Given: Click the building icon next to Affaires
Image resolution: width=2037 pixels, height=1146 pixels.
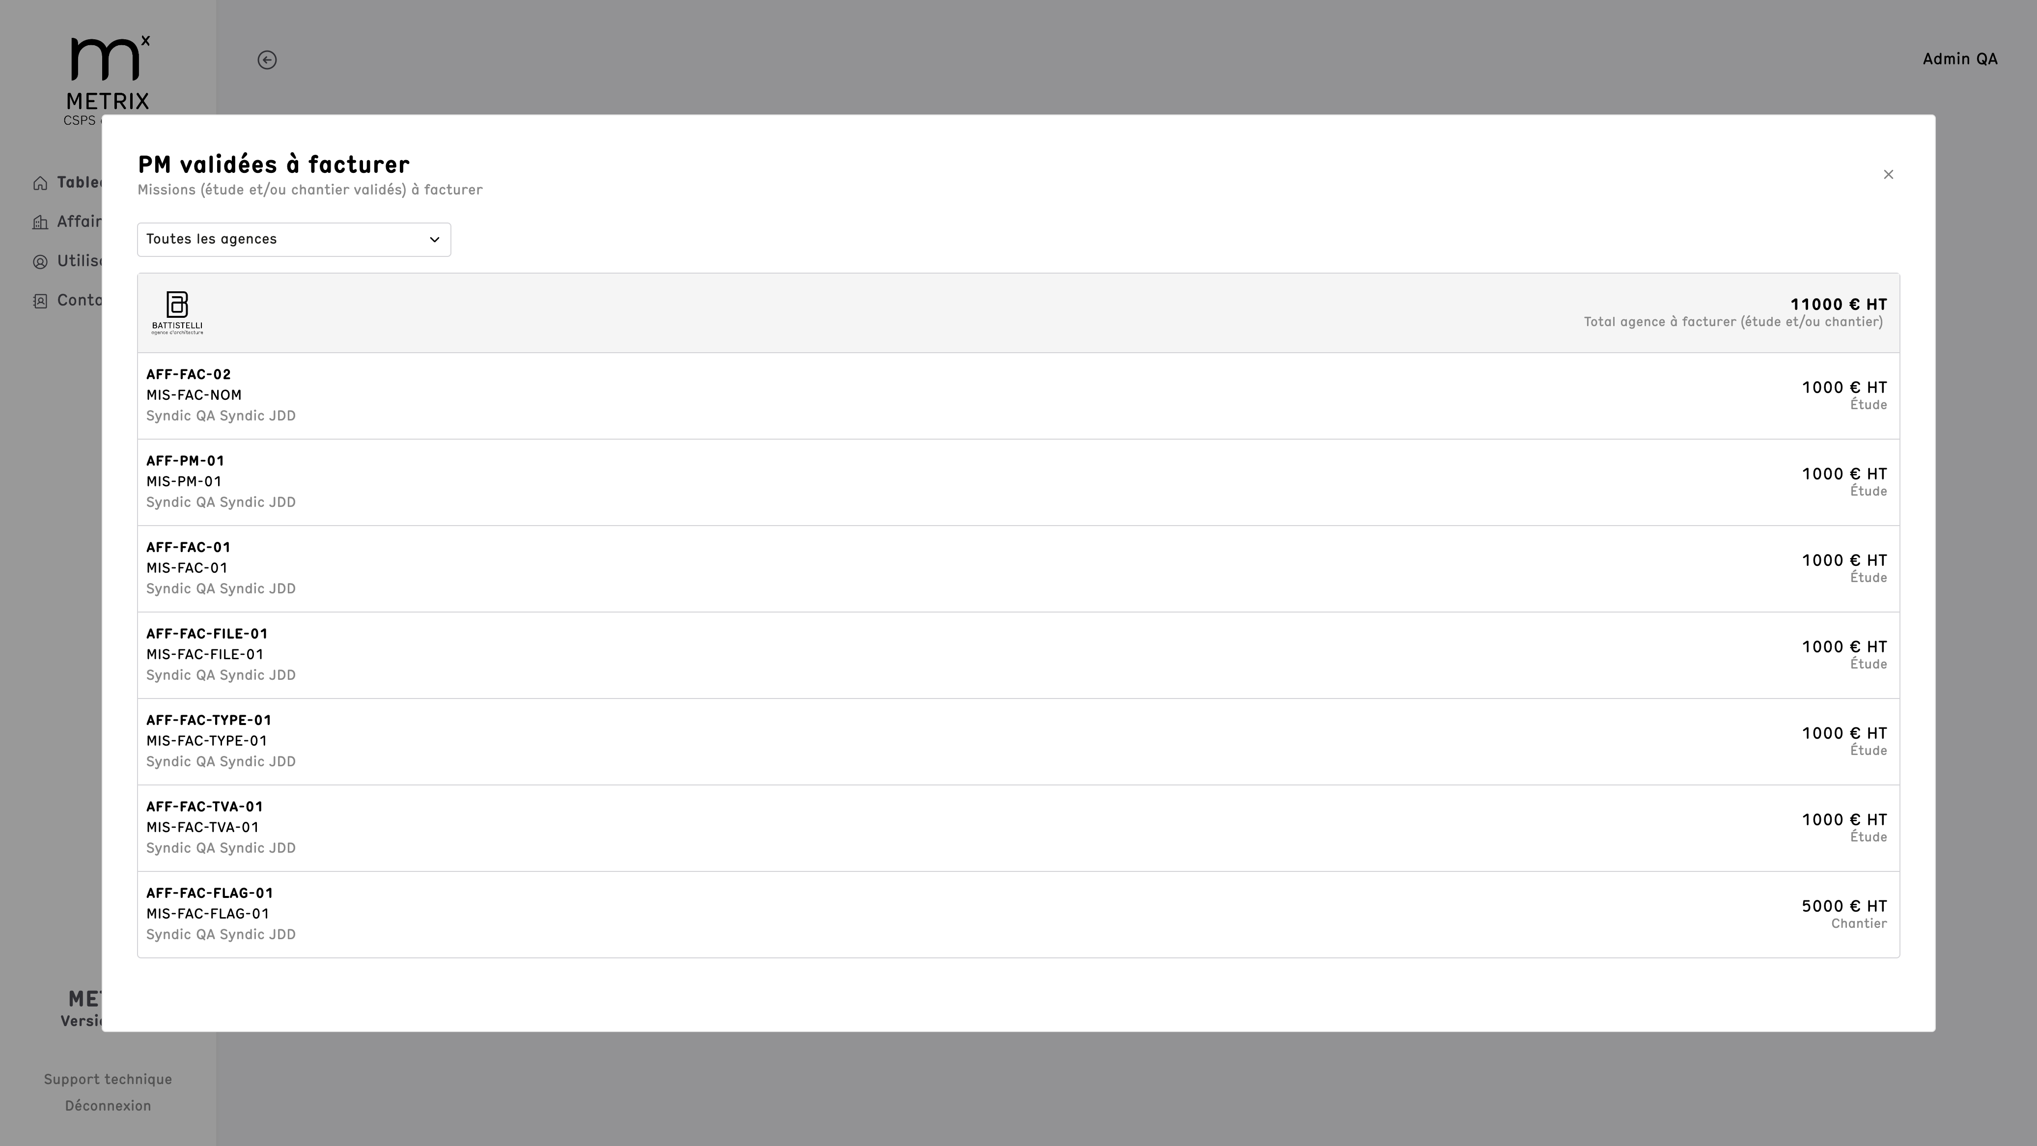Looking at the screenshot, I should click(40, 222).
